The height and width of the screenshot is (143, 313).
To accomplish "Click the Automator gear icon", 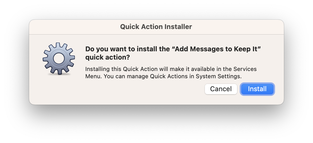I will 59,59.
